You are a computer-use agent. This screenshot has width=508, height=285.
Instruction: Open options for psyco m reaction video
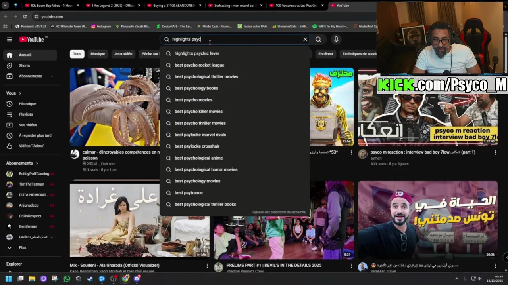click(x=495, y=152)
